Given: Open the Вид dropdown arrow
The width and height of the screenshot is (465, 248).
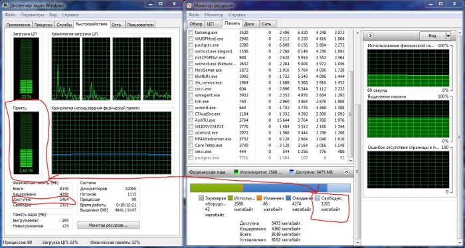Looking at the screenshot, I should pos(448,36).
